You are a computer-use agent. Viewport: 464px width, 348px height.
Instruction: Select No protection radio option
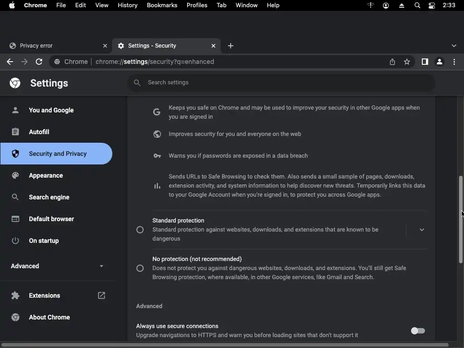pos(140,268)
